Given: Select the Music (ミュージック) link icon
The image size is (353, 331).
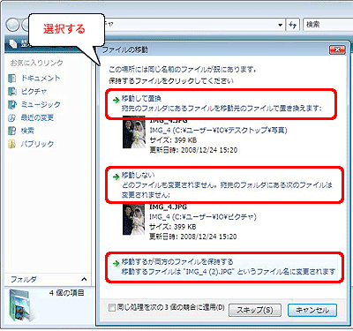Looking at the screenshot, I should pyautogui.click(x=11, y=104).
